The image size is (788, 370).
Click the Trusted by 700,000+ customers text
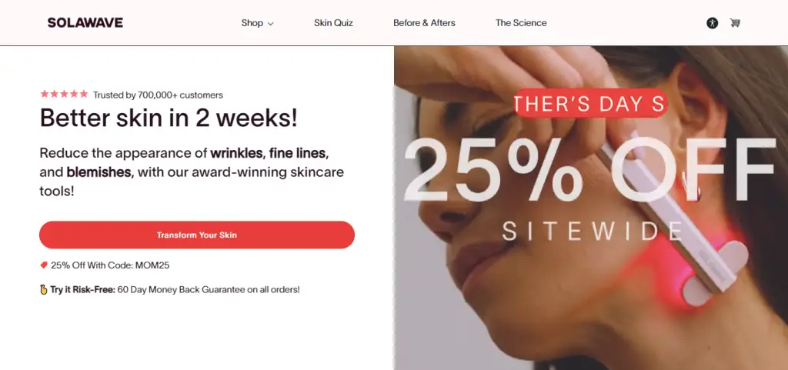tap(158, 95)
